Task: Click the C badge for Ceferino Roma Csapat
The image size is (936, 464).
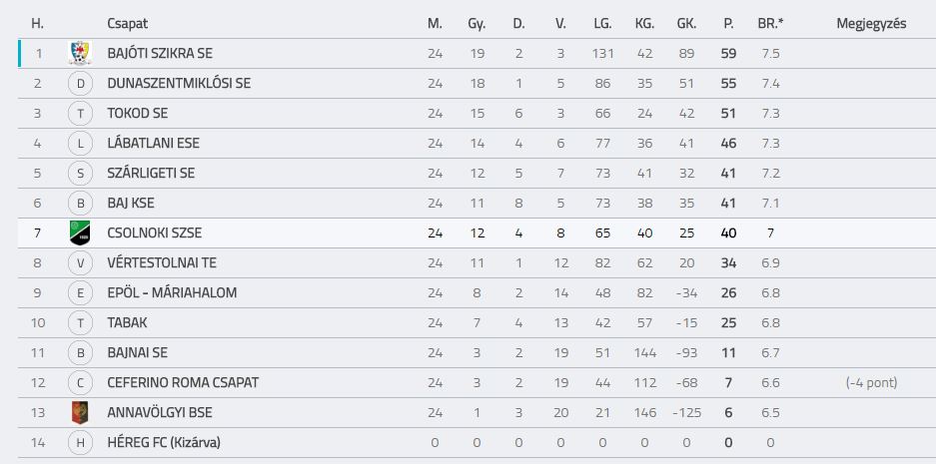Action: pos(80,382)
